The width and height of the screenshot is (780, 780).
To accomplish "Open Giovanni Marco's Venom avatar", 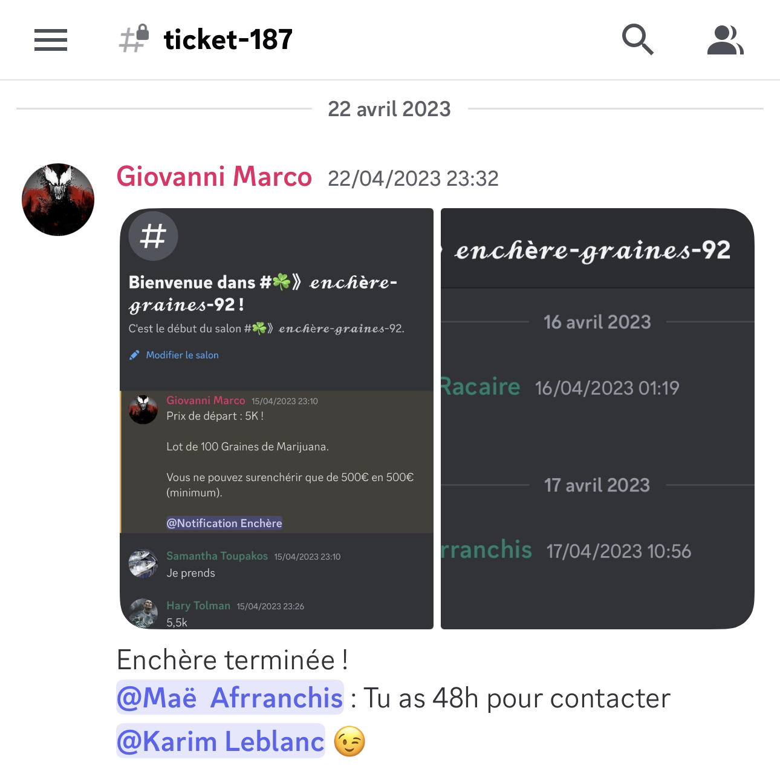I will (58, 200).
